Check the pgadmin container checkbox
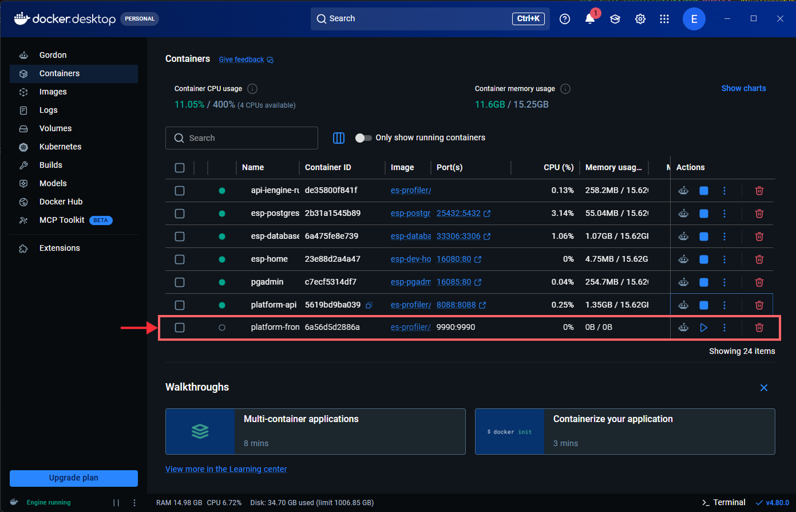This screenshot has width=796, height=512. (180, 282)
